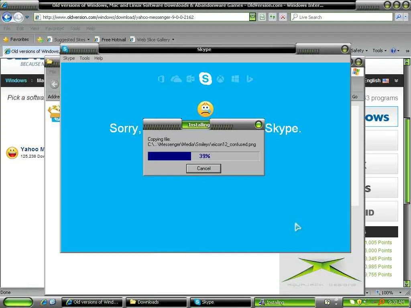Open the Tools command bar dropdown
Screen dimensions: 411x308
[x=379, y=51]
